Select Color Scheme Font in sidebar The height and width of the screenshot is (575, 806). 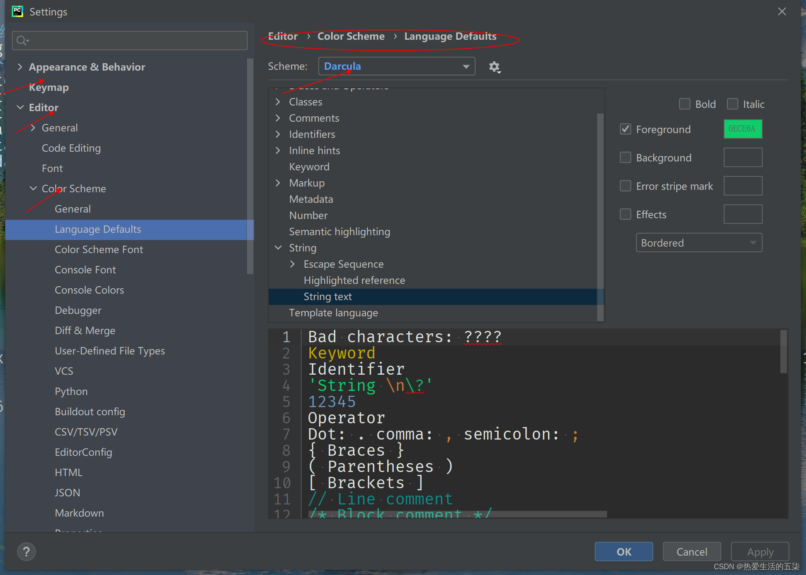pos(99,249)
